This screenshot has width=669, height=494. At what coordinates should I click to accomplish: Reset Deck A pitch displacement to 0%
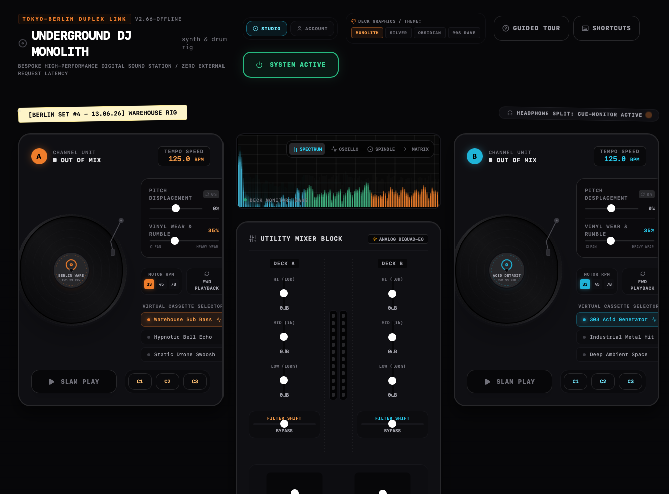click(211, 194)
